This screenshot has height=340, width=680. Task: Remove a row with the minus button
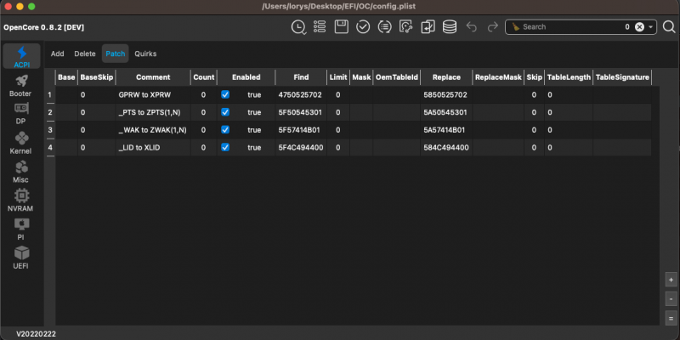[x=671, y=299]
